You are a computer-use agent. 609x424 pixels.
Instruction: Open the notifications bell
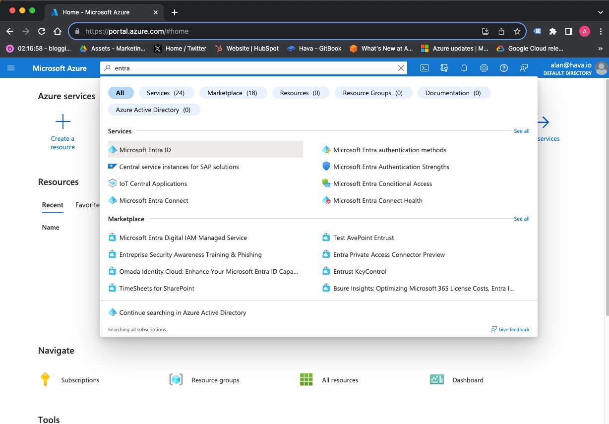464,68
